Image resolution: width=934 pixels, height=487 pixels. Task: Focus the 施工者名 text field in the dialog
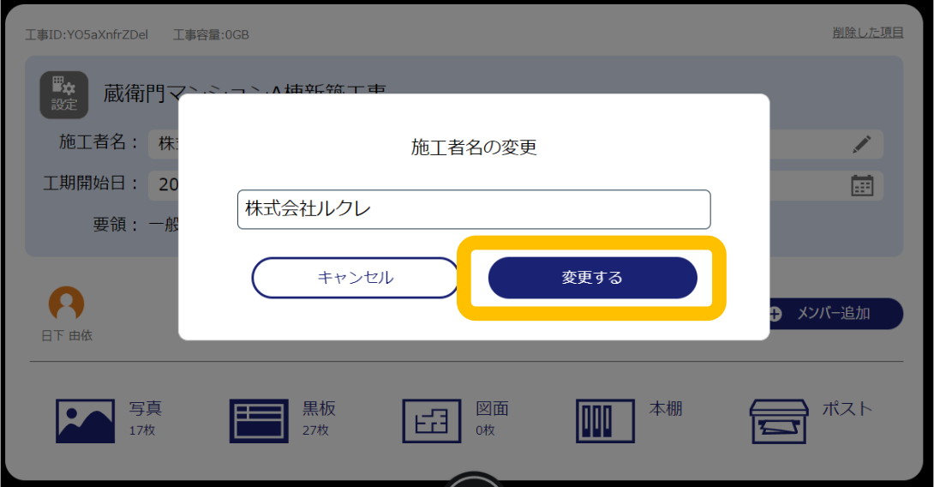coord(474,209)
